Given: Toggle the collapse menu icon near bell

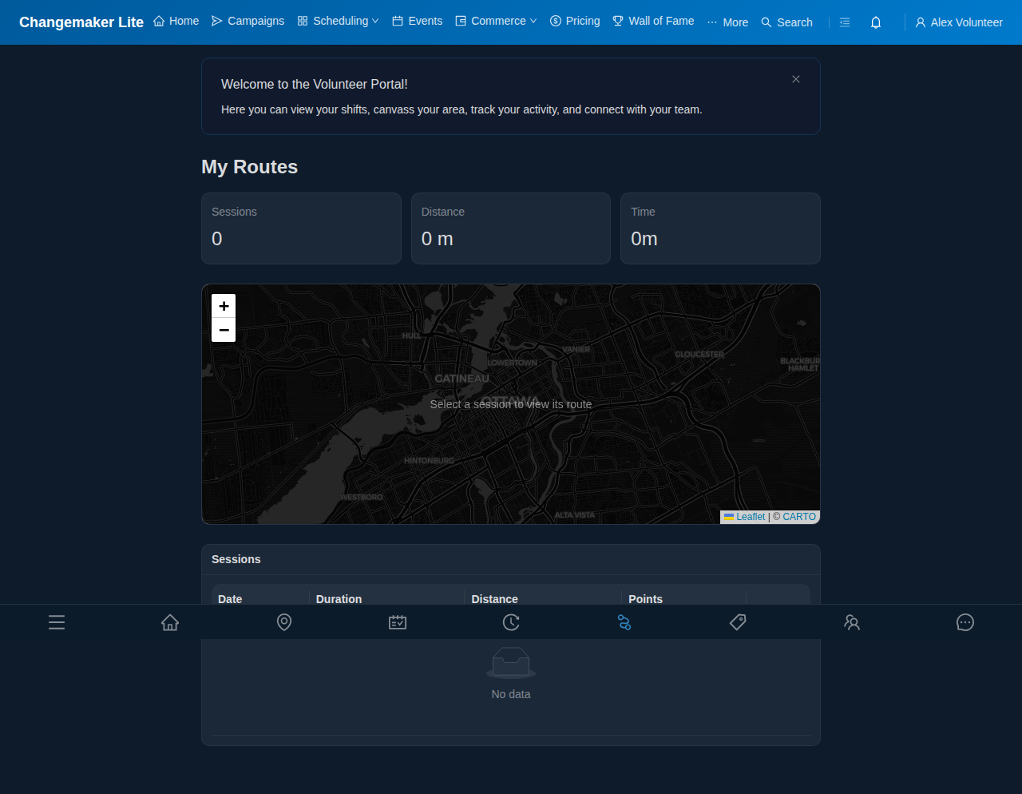Looking at the screenshot, I should click(845, 22).
